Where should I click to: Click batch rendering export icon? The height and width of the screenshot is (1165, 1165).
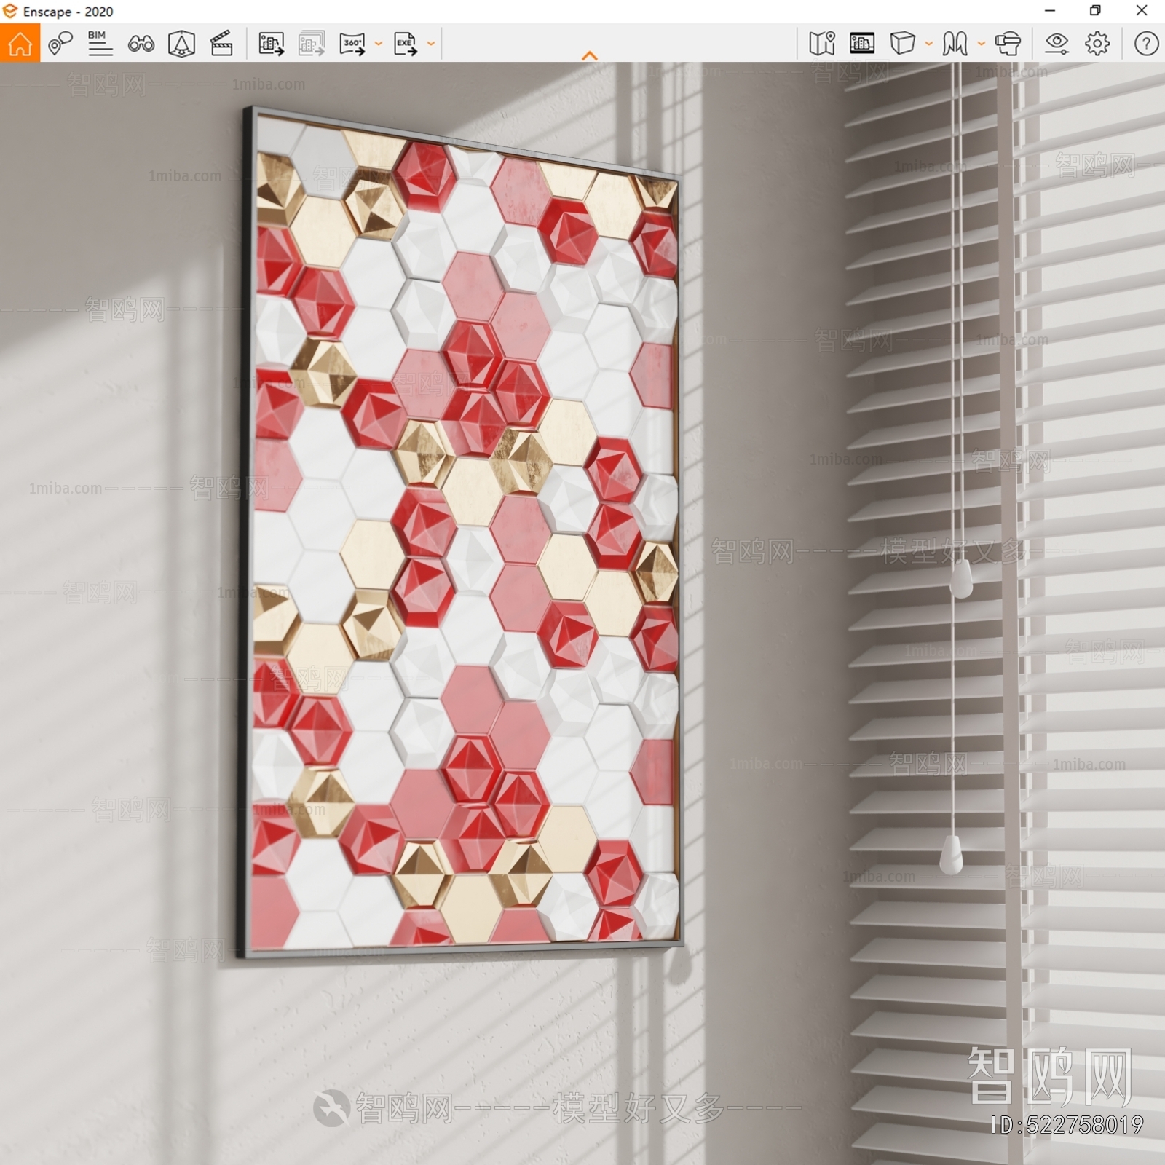pyautogui.click(x=311, y=43)
